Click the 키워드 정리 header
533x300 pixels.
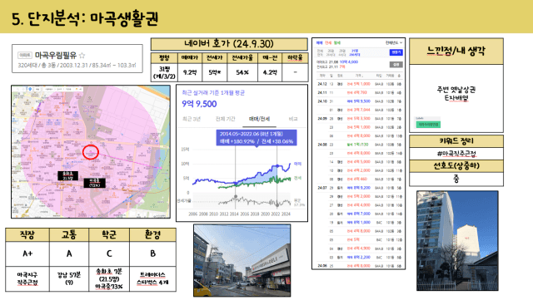[x=456, y=141]
